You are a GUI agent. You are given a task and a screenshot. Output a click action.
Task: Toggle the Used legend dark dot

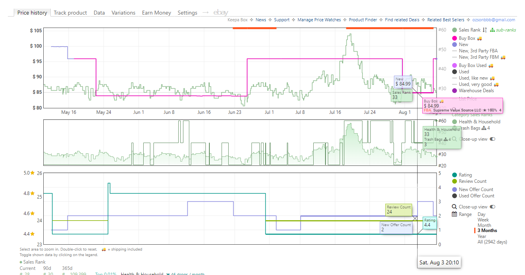(x=455, y=72)
